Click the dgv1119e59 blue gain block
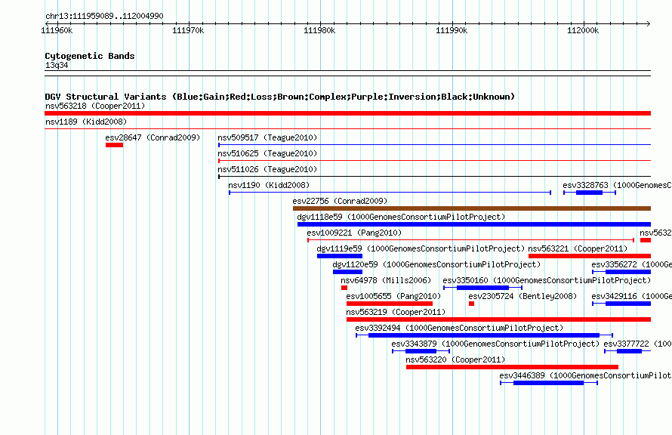This screenshot has height=435, width=672. [x=340, y=256]
